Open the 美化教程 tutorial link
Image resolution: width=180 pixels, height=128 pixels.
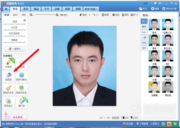pyautogui.click(x=15, y=117)
